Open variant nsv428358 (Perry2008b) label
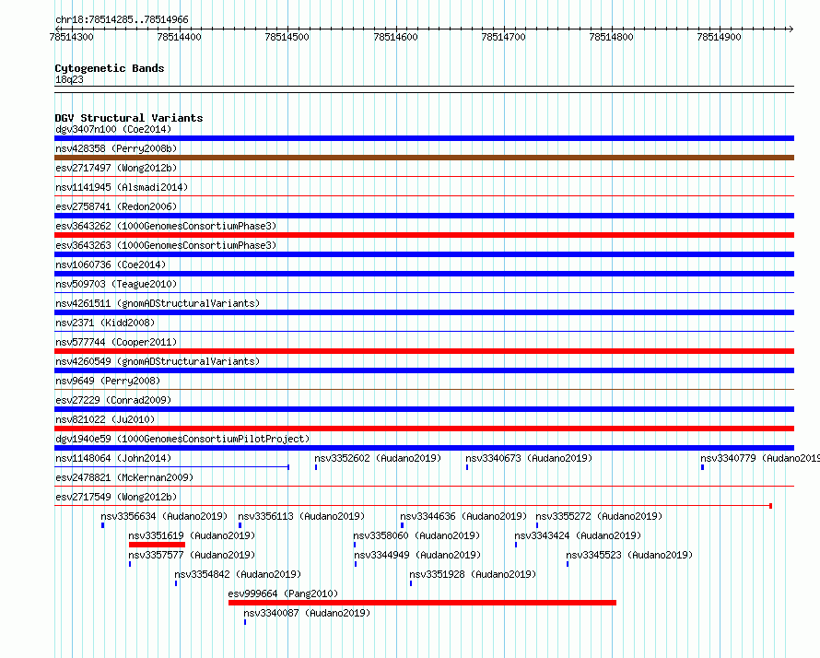The height and width of the screenshot is (658, 820). tap(116, 148)
